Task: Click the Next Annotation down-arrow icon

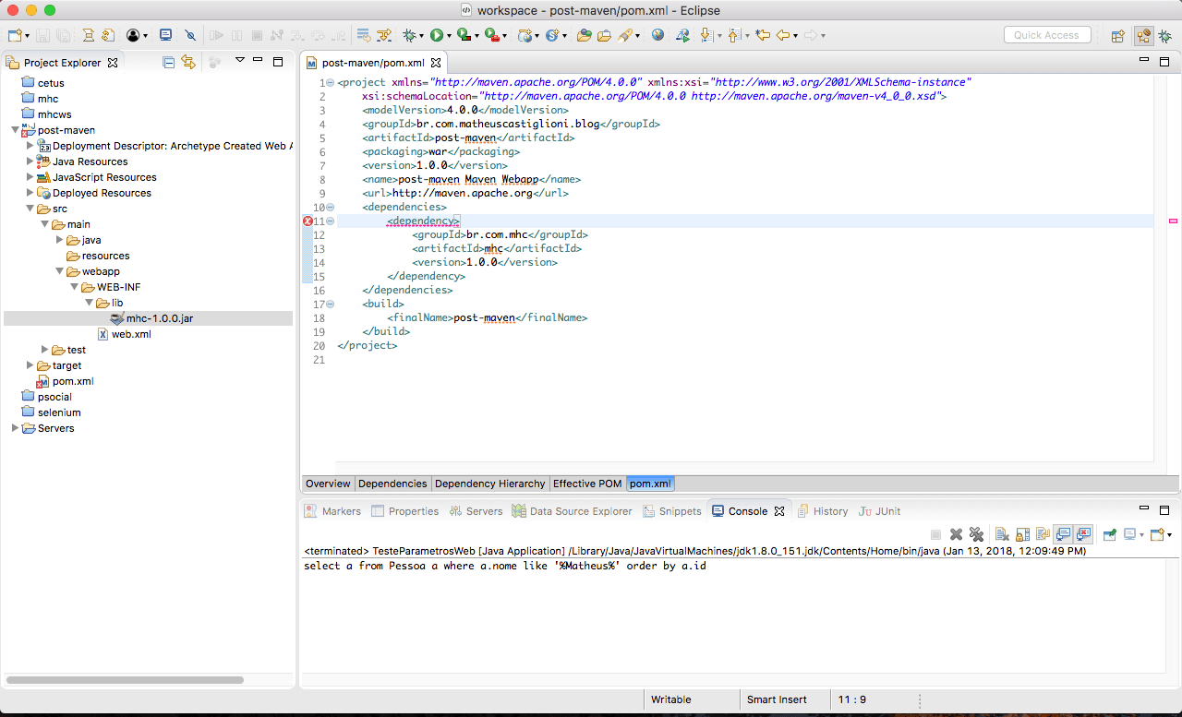Action: click(x=706, y=35)
